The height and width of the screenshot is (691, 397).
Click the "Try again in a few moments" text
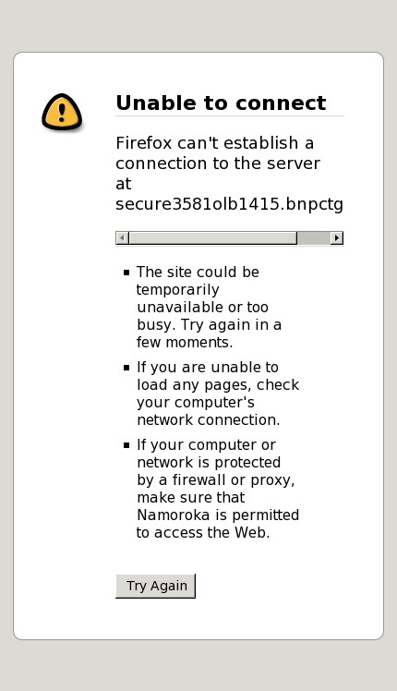(x=209, y=333)
